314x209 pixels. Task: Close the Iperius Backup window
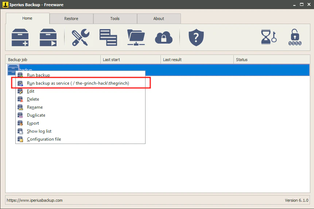[x=309, y=4]
